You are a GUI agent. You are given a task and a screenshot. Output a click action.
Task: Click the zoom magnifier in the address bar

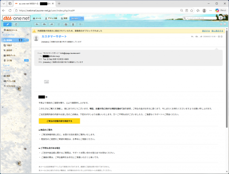[181, 10]
